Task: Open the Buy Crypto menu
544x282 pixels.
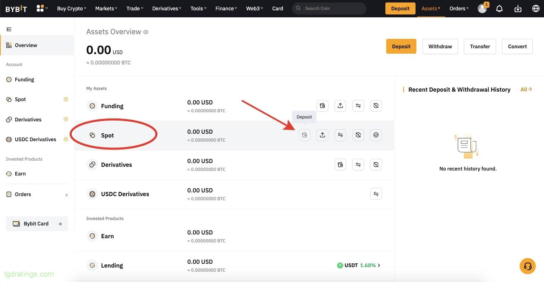Action: click(x=71, y=8)
